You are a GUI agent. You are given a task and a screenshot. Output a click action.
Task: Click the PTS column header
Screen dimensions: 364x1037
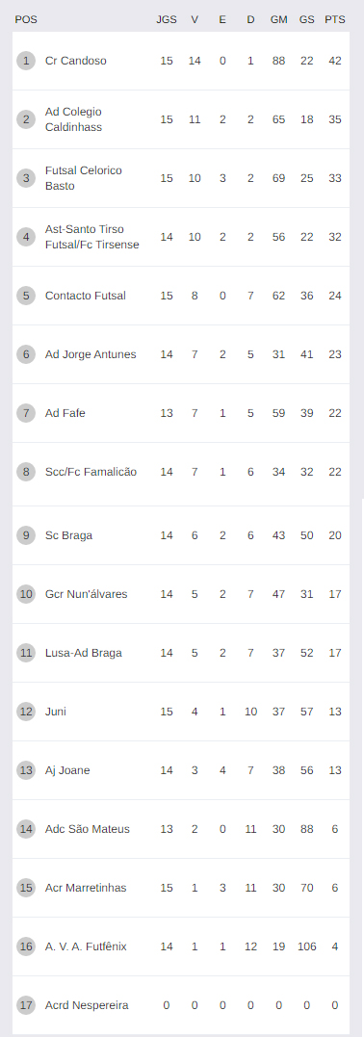(335, 20)
